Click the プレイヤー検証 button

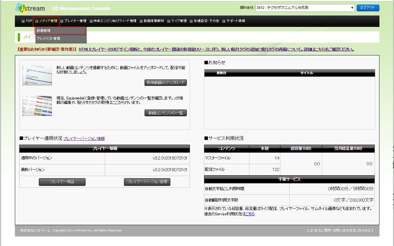pos(62,182)
